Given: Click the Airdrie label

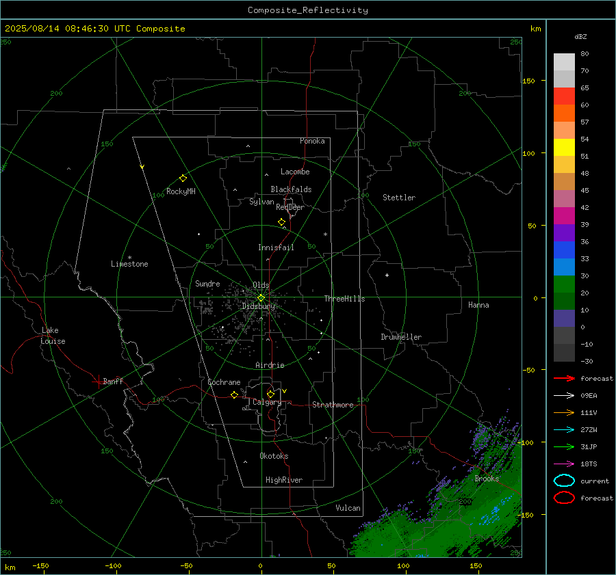Looking at the screenshot, I should point(270,365).
